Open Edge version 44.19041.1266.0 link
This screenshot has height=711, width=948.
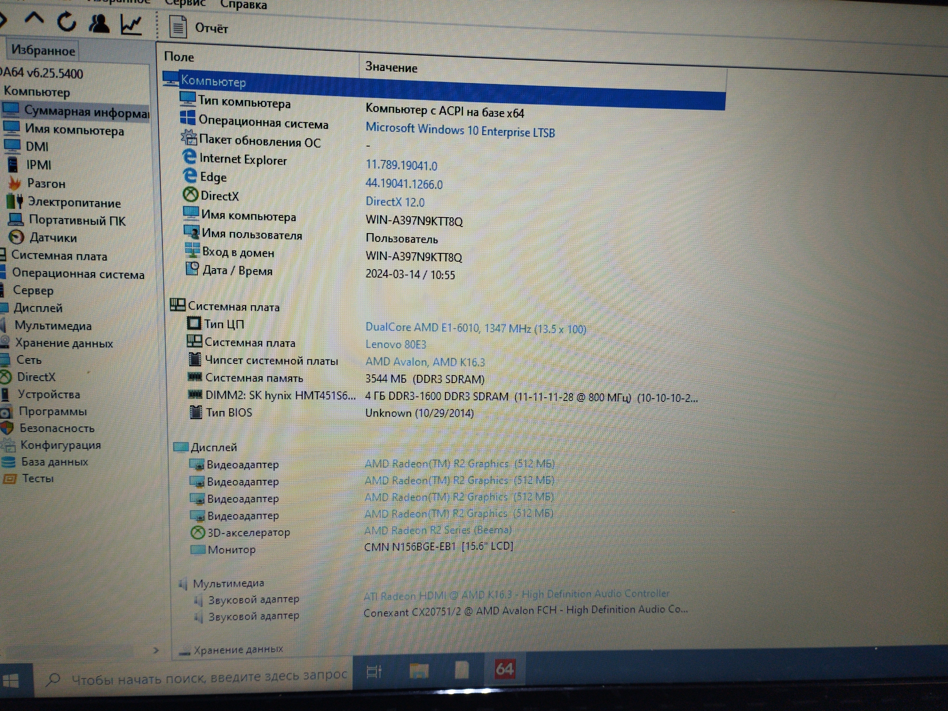(404, 184)
